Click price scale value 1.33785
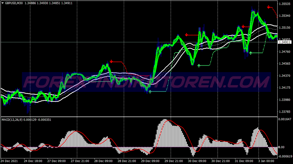 point(285,112)
